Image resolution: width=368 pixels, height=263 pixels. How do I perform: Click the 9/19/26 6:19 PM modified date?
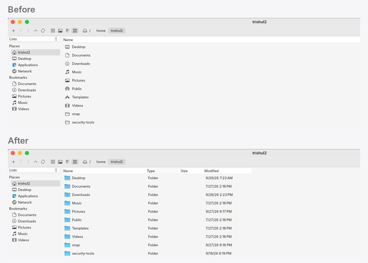tap(218, 254)
